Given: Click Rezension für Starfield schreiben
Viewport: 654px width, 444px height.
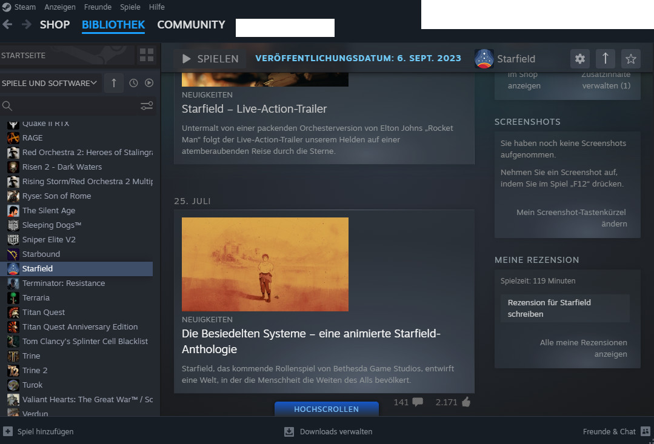Looking at the screenshot, I should tap(565, 308).
